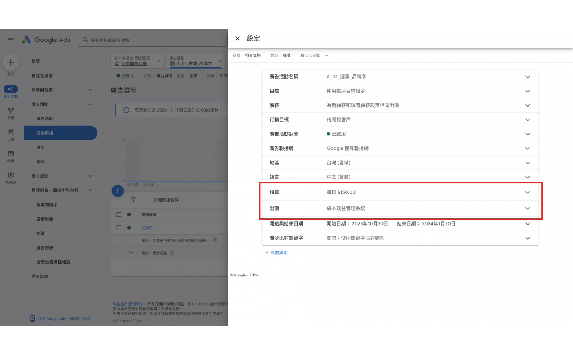Click the search field 搜尋網頁或廣告活動
The width and height of the screenshot is (573, 355).
point(153,40)
